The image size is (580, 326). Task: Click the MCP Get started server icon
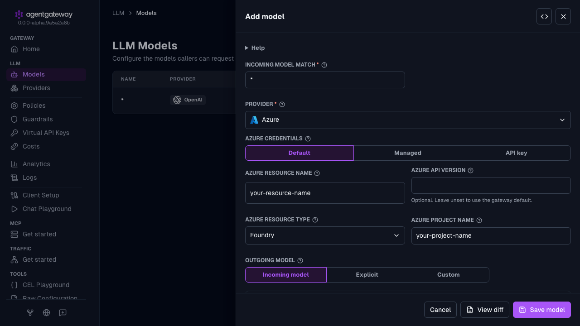tap(14, 234)
